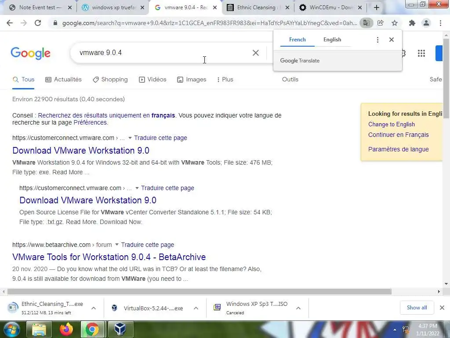Open the extensions puzzle icon
The image size is (450, 338).
(x=412, y=23)
